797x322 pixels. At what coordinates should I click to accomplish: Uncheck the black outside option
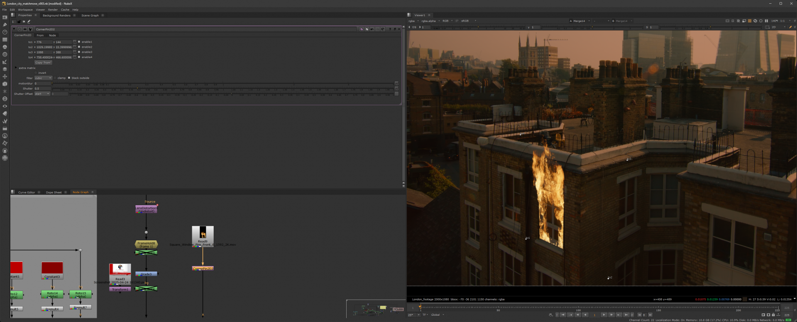pyautogui.click(x=69, y=78)
